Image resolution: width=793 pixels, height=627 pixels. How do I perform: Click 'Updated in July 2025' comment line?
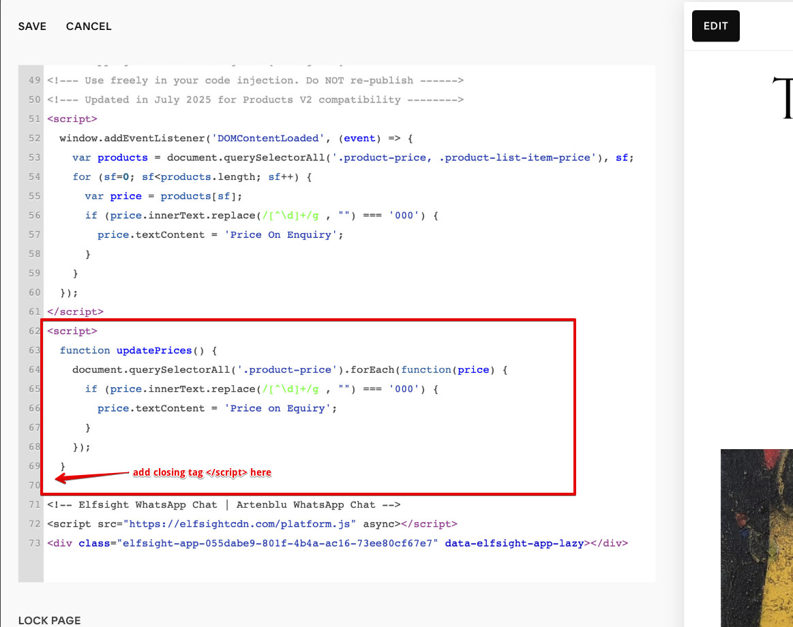pyautogui.click(x=256, y=100)
